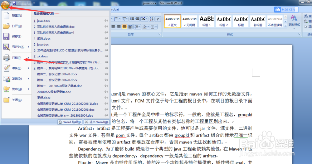Expand the 准备 submenu arrow
The image size is (312, 164).
point(29,68)
